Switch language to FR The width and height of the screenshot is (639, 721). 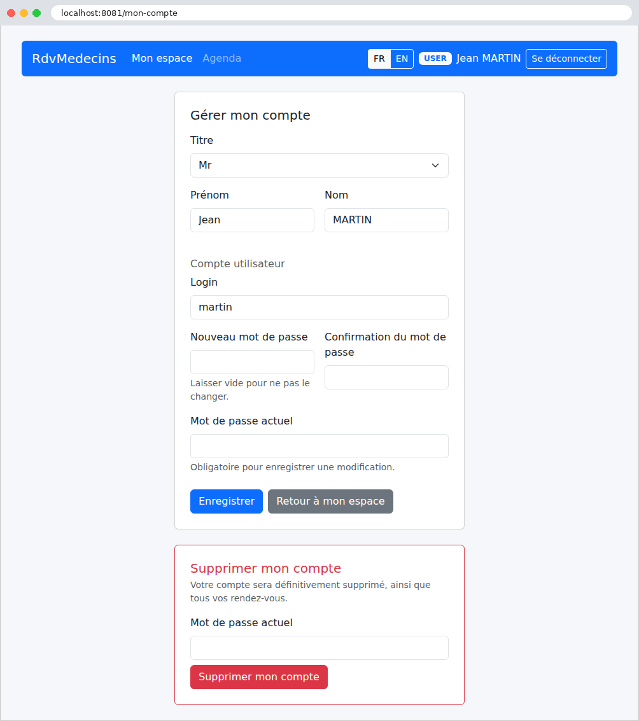click(x=379, y=59)
